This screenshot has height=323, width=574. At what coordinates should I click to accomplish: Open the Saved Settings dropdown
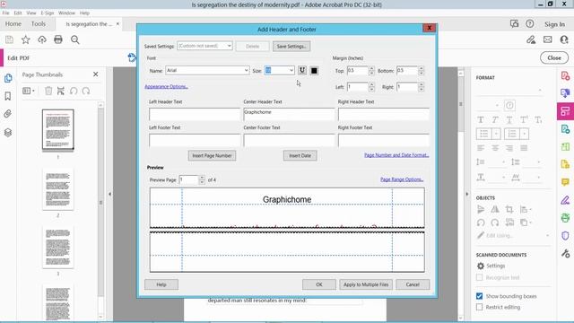(x=204, y=46)
